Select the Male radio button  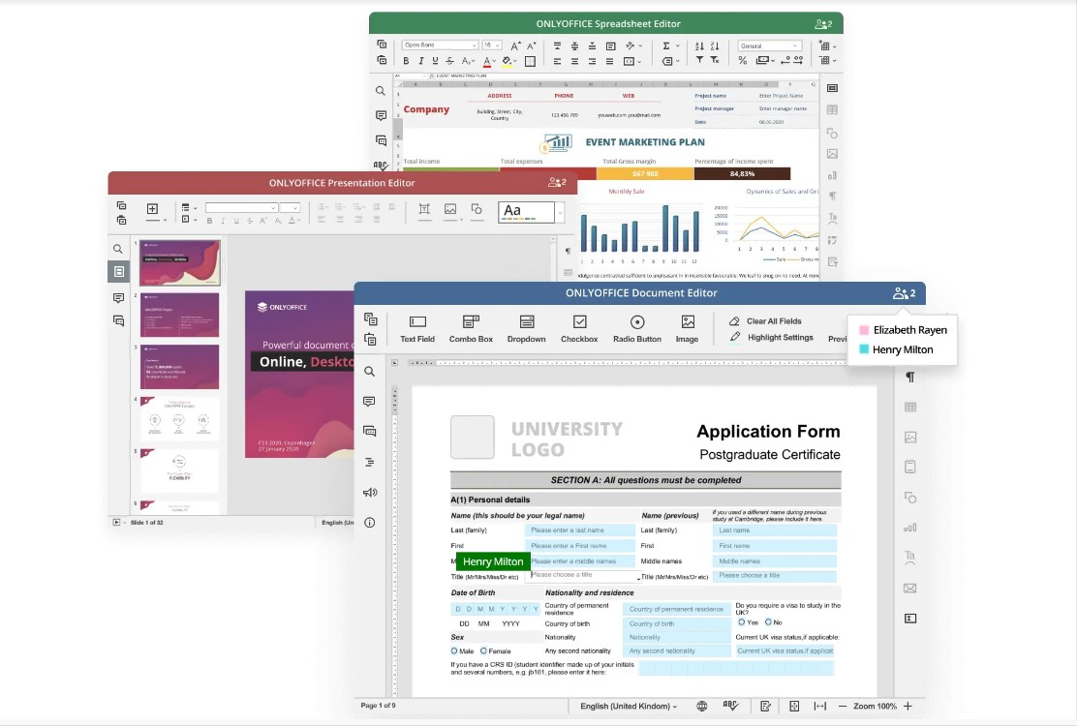pos(454,650)
